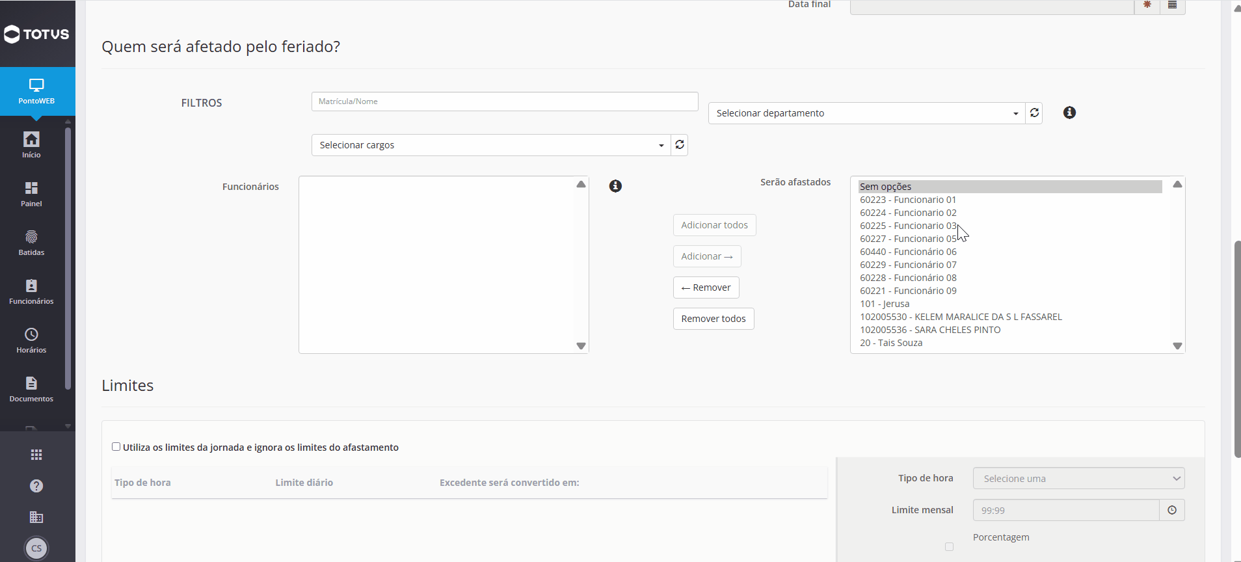This screenshot has height=562, width=1241.
Task: Open the apps grid icon
Action: click(x=36, y=455)
